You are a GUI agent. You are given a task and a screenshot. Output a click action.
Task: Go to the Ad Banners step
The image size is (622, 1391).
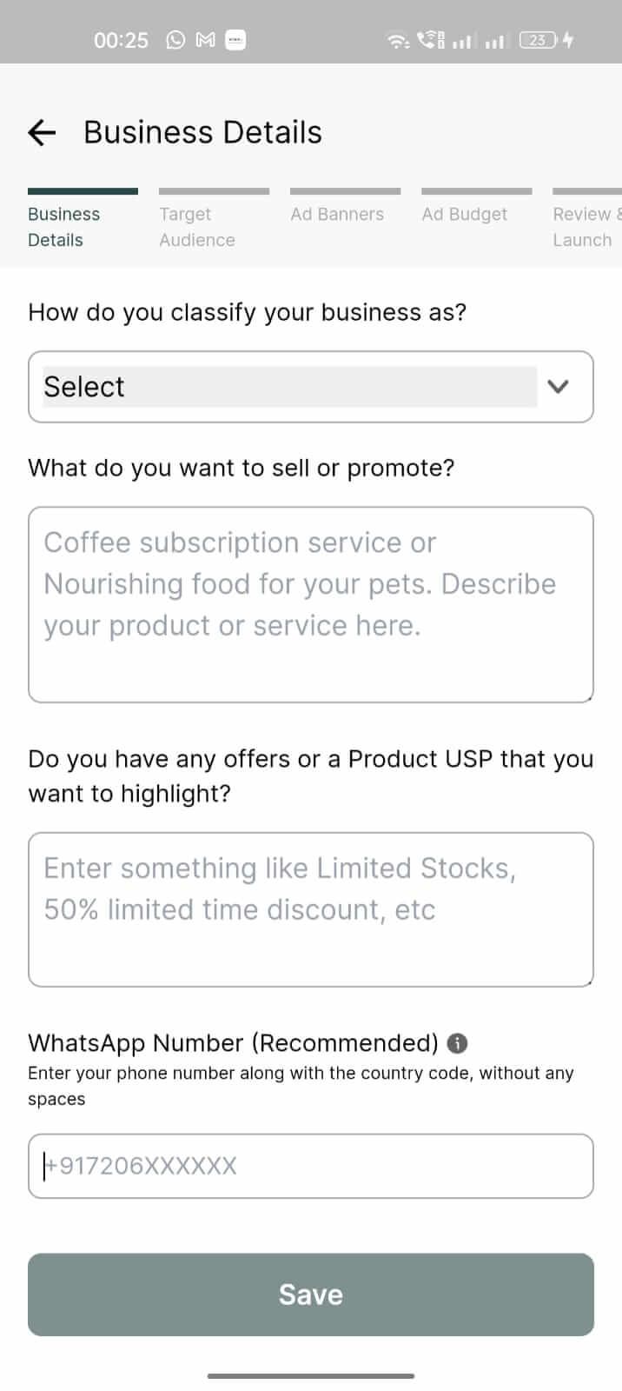337,214
